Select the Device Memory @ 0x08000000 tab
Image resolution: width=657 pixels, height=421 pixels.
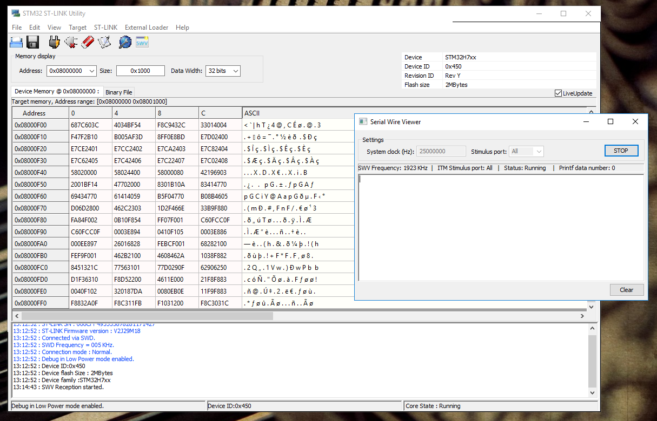(x=57, y=92)
